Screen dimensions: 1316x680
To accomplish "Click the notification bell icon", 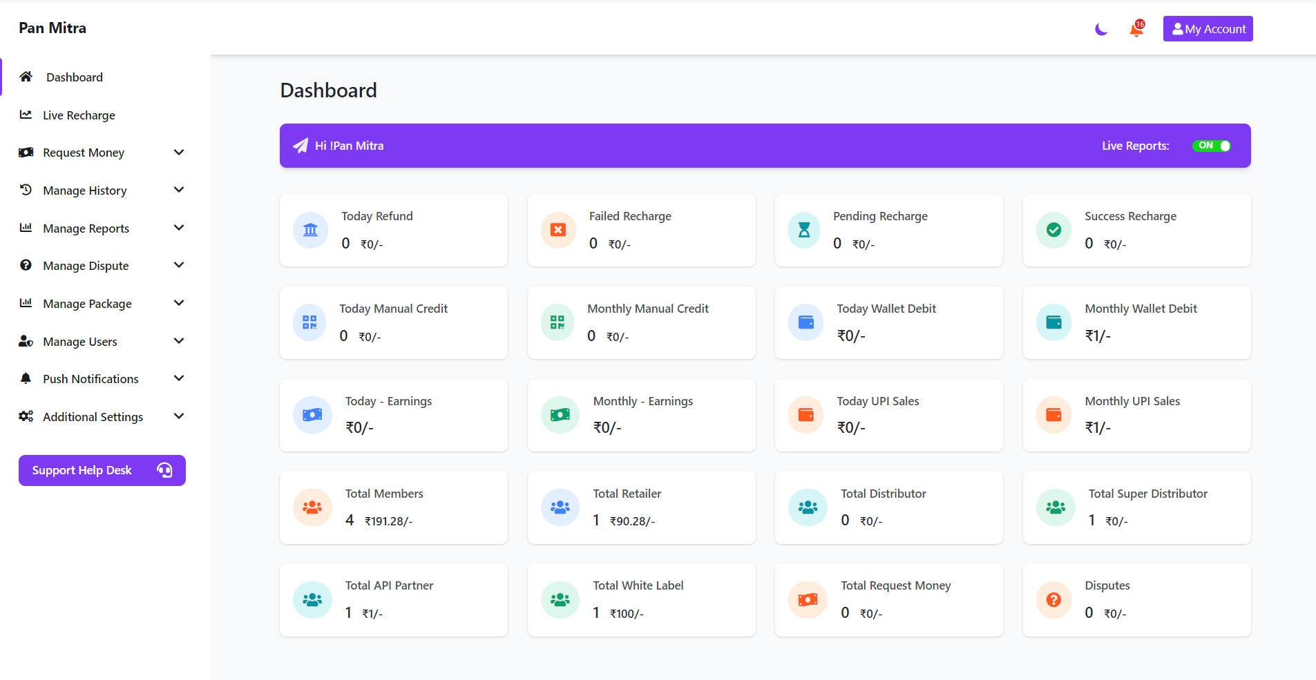I will (x=1136, y=29).
